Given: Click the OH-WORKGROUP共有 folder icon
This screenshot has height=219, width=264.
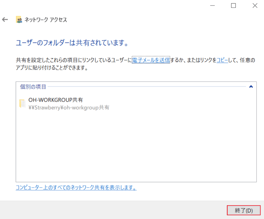Looking at the screenshot, I should coord(22,104).
